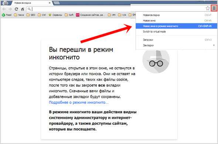This screenshot has width=218, height=144.
Task: Bookmark this page with the star icon
Action: coord(208,8)
